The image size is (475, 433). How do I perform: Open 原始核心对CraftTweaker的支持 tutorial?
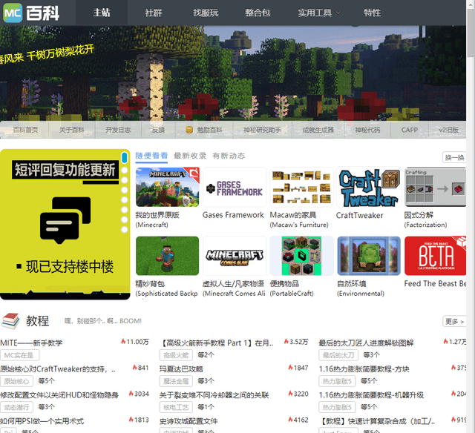[x=58, y=368]
